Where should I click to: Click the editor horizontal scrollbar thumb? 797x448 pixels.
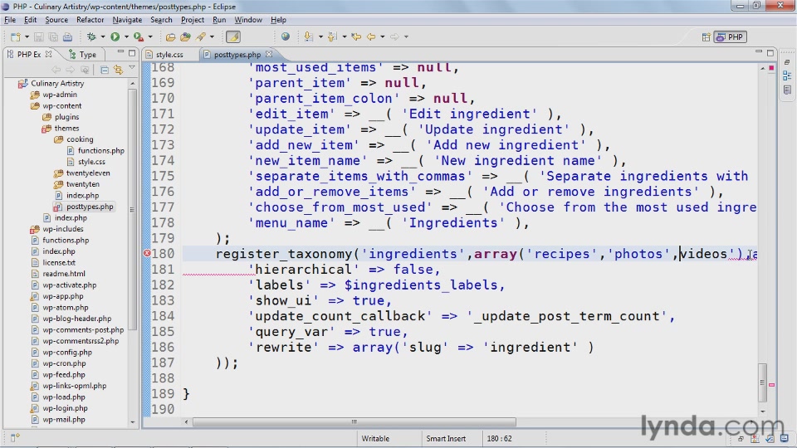coord(354,421)
